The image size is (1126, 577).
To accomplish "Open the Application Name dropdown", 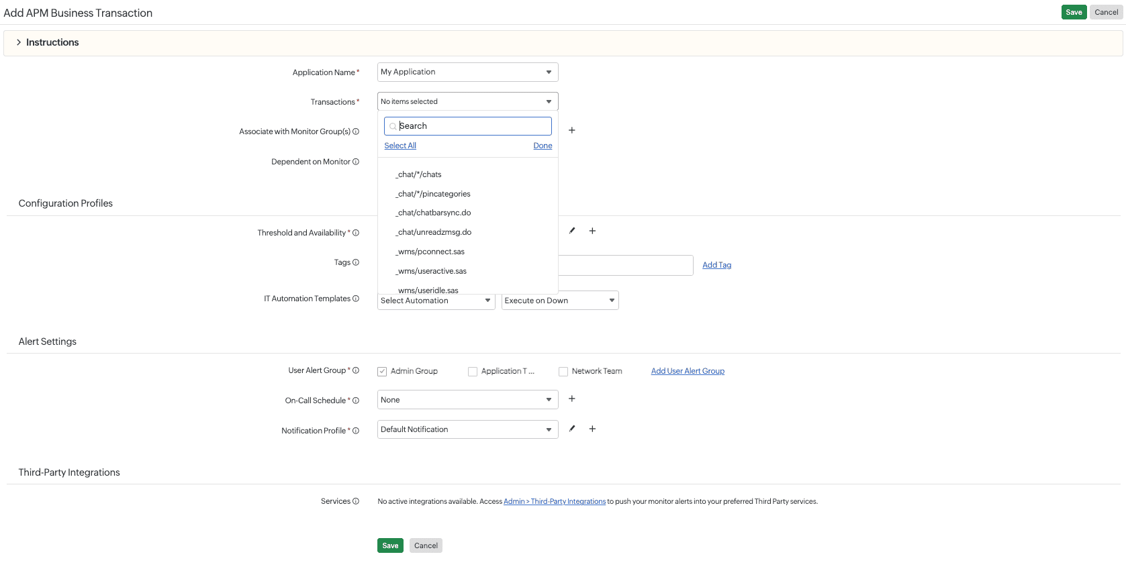I will pos(467,72).
